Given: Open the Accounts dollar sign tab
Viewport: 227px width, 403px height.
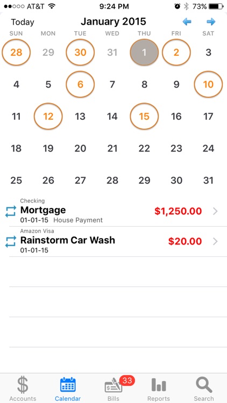Looking at the screenshot, I should pos(23,388).
